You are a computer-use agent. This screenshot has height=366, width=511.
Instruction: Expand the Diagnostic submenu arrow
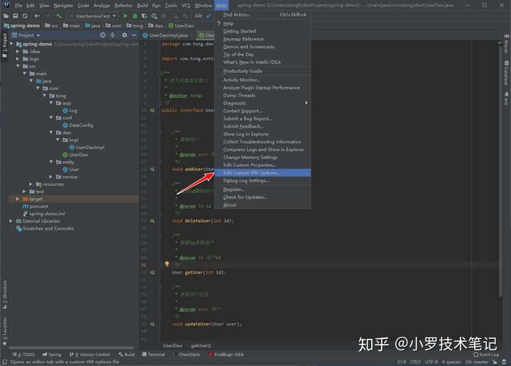click(306, 103)
